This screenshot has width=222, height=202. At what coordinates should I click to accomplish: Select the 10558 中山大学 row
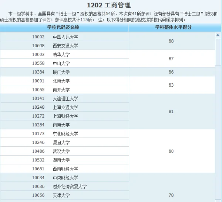(64, 63)
